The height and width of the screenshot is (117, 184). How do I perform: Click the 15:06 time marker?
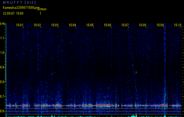click(107, 25)
